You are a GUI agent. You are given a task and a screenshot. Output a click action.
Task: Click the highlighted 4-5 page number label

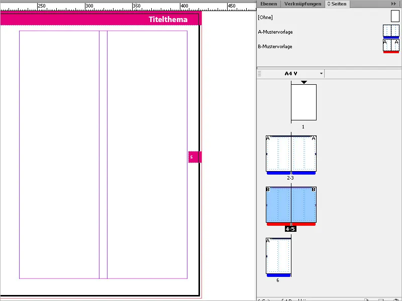(x=289, y=228)
